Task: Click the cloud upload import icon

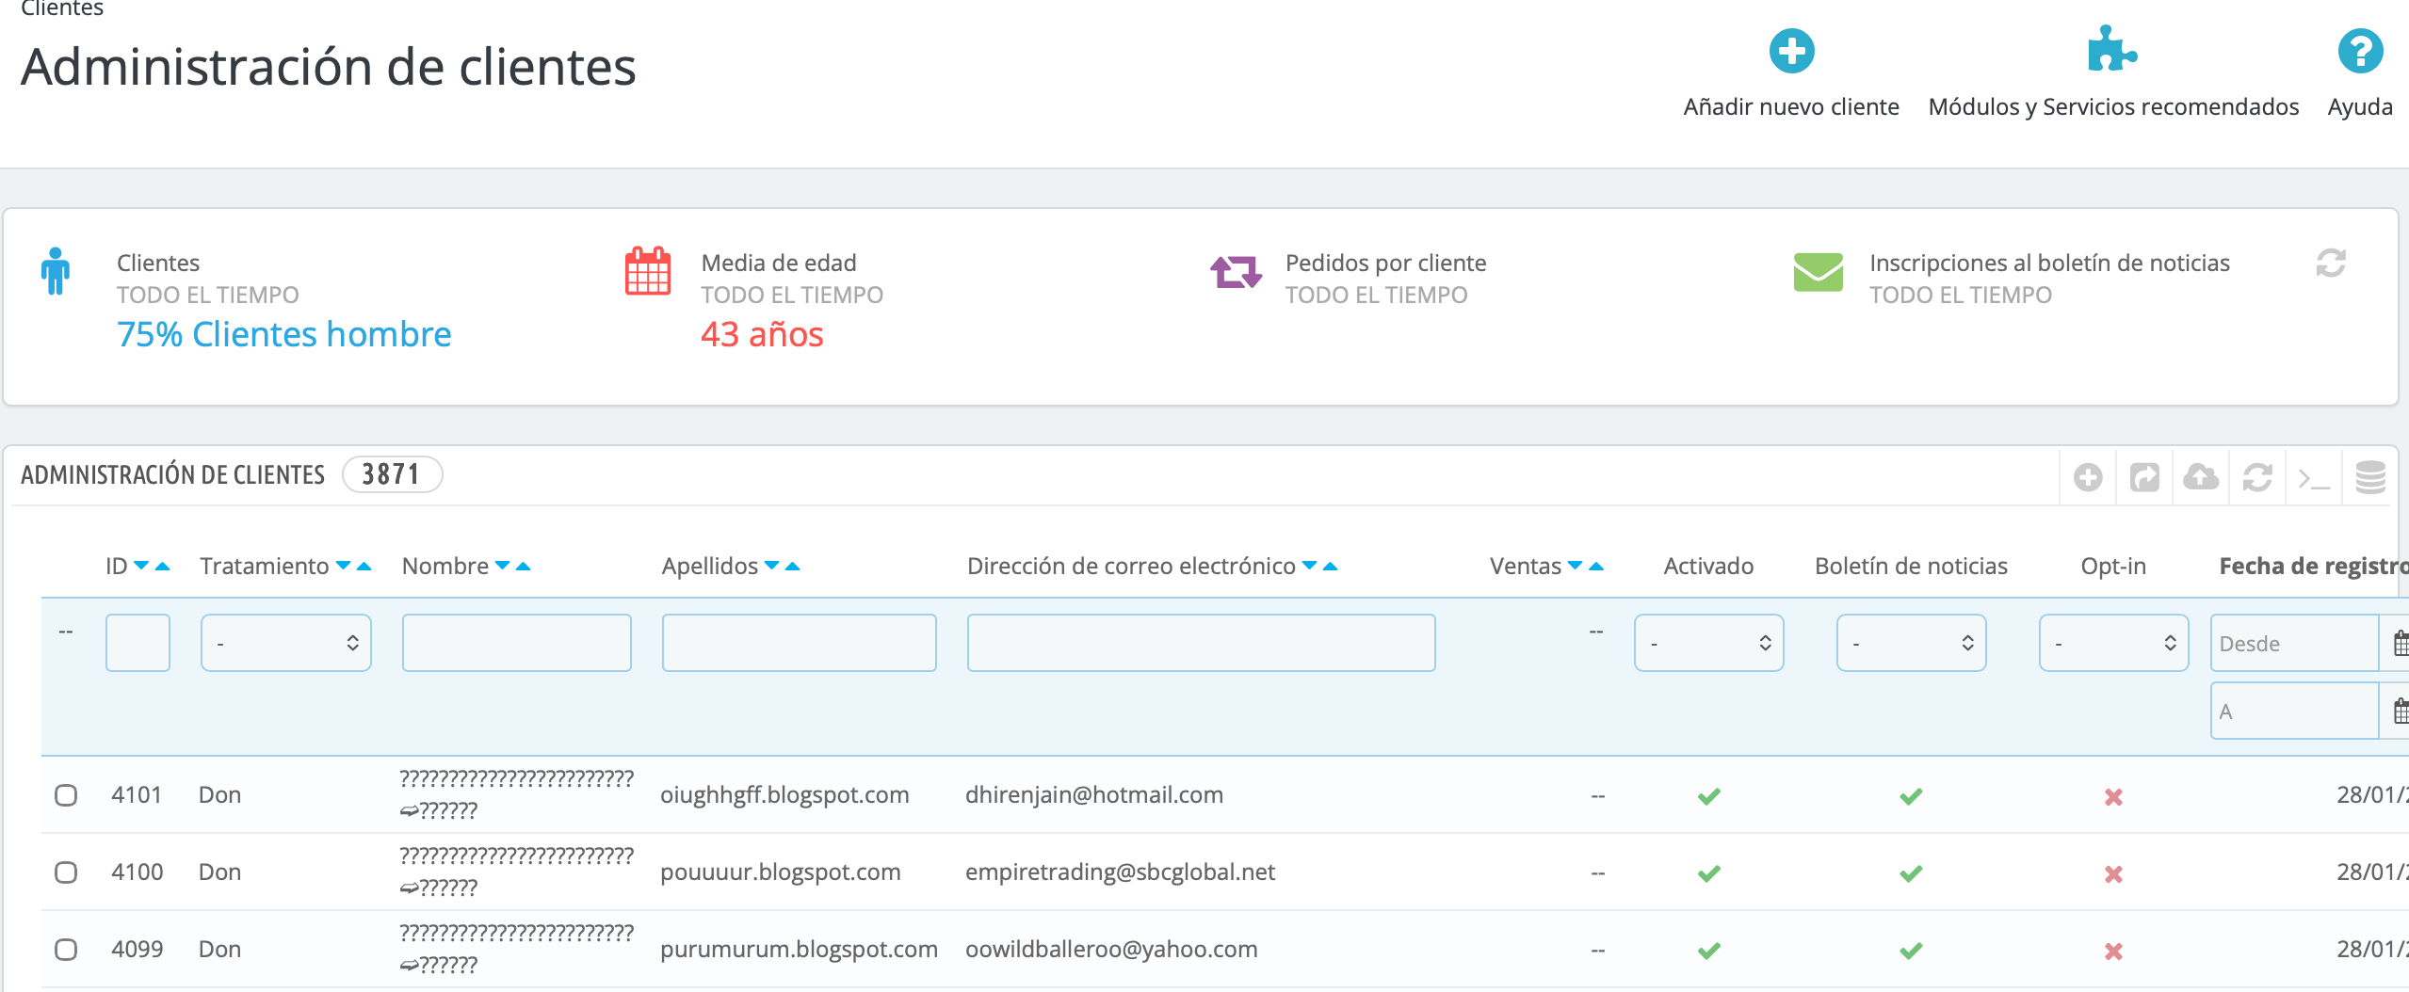Action: (x=2200, y=478)
